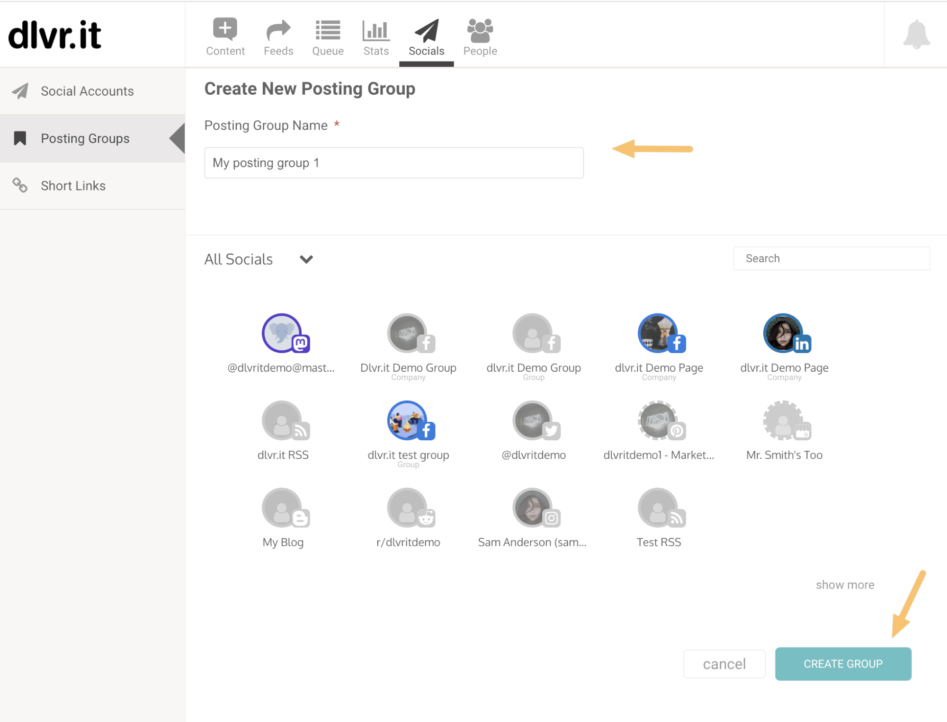
Task: Open Short Links in the sidebar
Action: pos(73,185)
